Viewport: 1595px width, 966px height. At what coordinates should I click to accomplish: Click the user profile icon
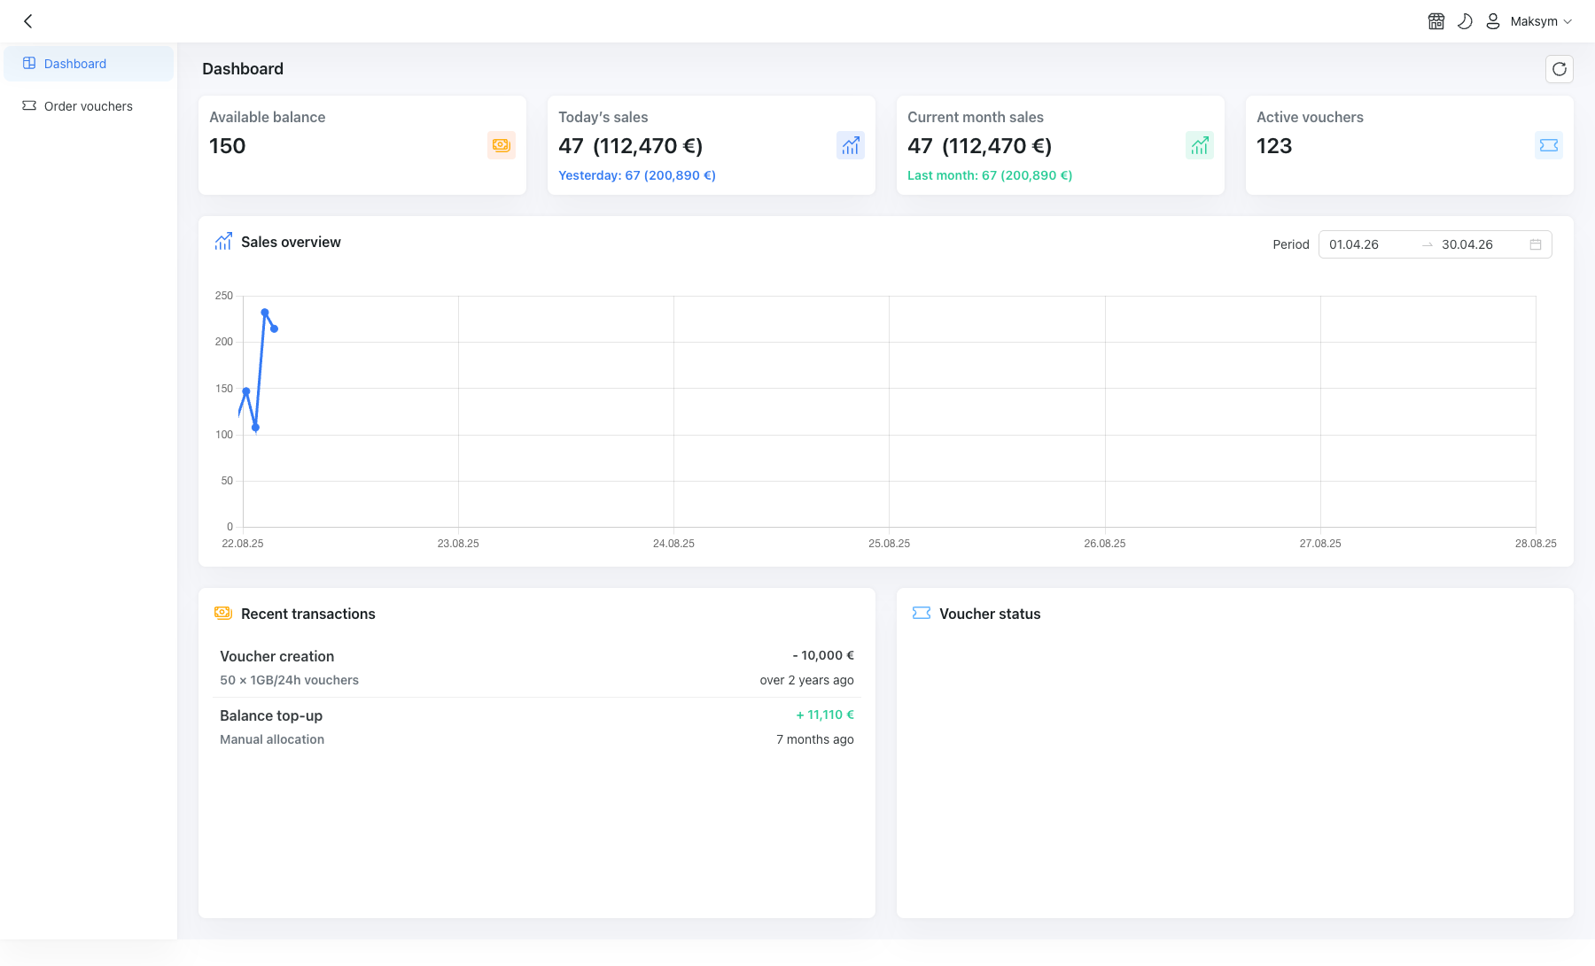[x=1493, y=21]
